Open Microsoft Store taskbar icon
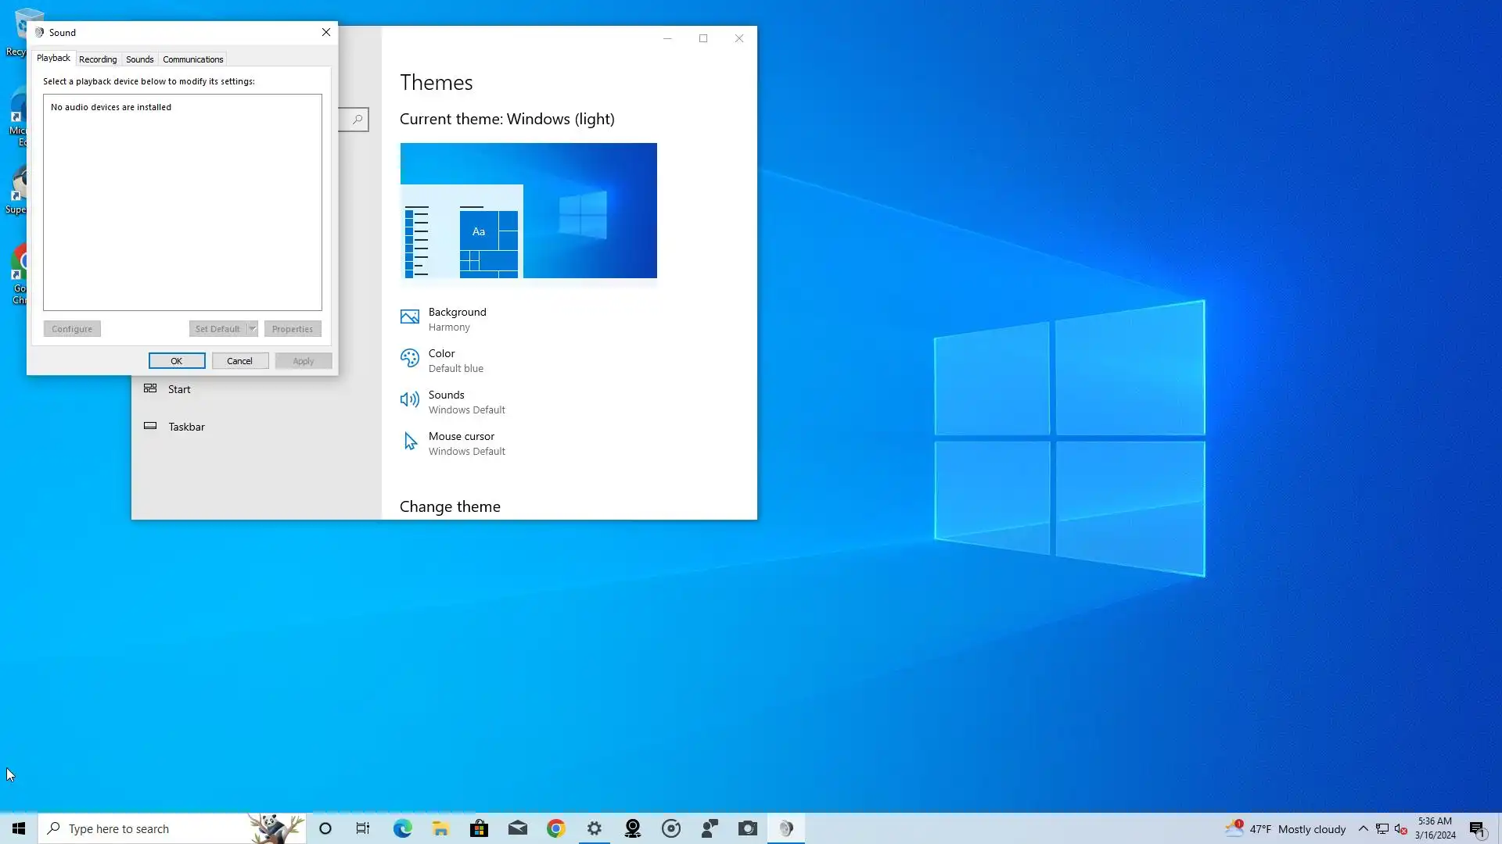The width and height of the screenshot is (1502, 844). click(479, 828)
